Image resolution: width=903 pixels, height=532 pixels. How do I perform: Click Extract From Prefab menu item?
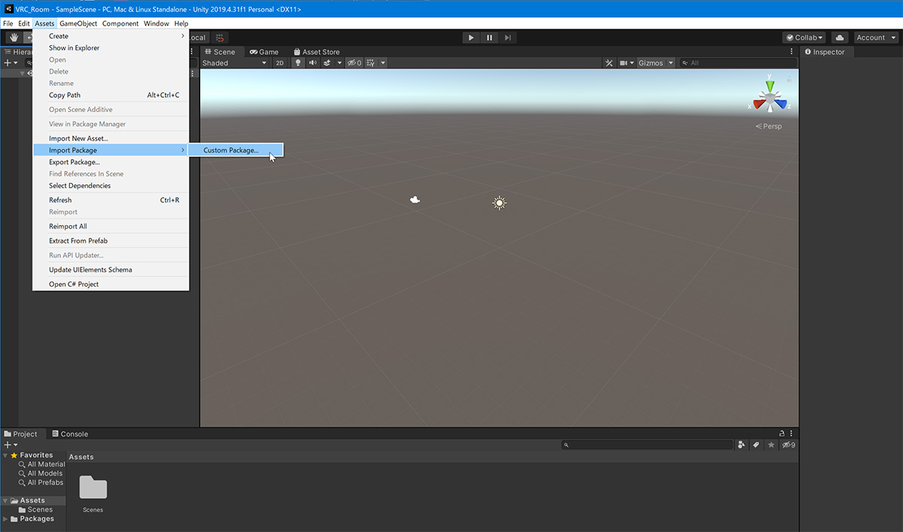coord(111,241)
